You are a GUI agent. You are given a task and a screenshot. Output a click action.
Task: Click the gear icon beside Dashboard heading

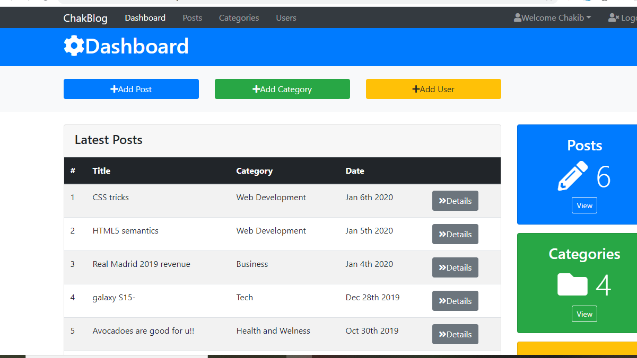coord(74,46)
